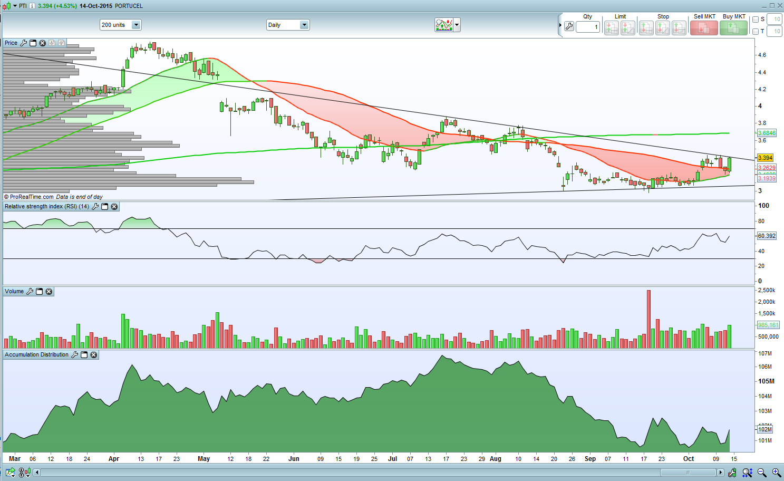Click the 3.6846 moving average label
The width and height of the screenshot is (784, 481).
(767, 133)
